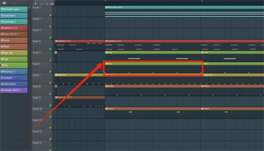Click the Snare clip's menu icon on Track 10

coord(106,109)
